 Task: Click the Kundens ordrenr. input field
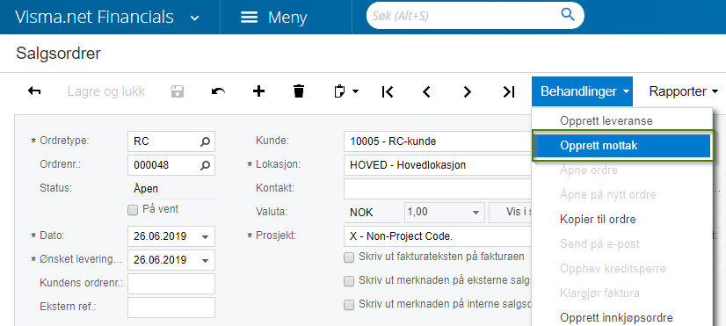coord(171,284)
